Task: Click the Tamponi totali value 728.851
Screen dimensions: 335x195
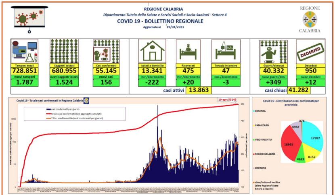Action: coord(24,71)
